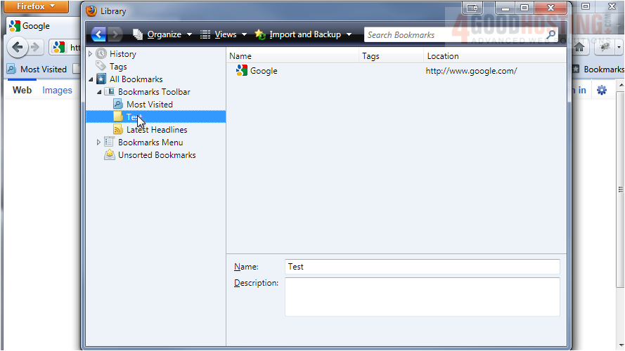This screenshot has height=351, width=625.
Task: Open the orange Firefox menu button
Action: [x=35, y=6]
